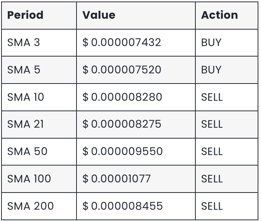The height and width of the screenshot is (221, 261).
Task: Click the SELL action for SMA 10
Action: click(212, 97)
